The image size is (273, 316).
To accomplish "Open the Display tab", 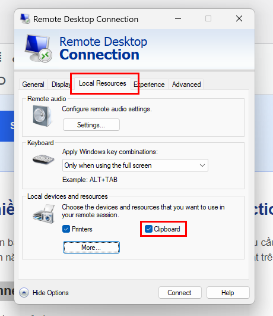I will (x=61, y=85).
